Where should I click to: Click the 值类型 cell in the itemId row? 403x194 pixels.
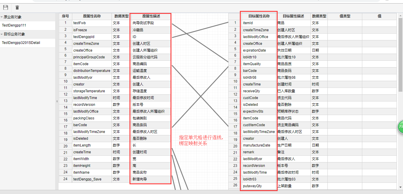click(345, 23)
